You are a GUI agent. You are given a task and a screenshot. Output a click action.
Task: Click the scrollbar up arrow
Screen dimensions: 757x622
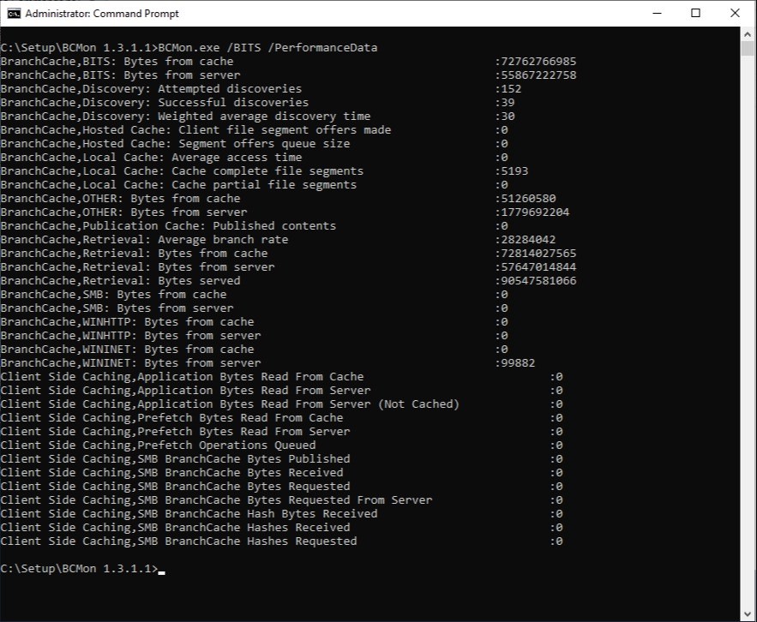tap(748, 34)
